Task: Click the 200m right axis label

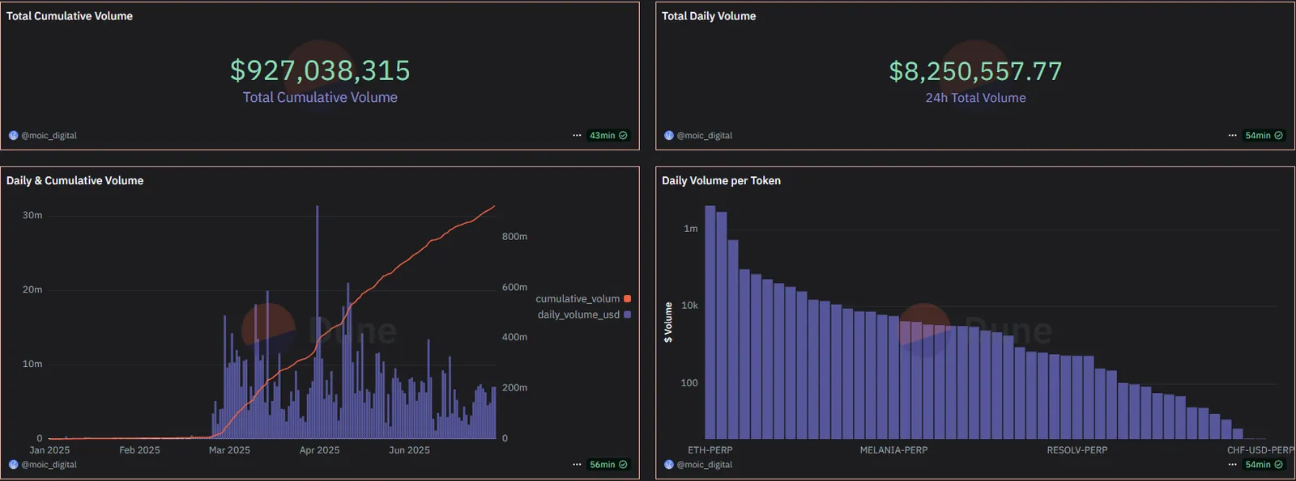Action: 514,388
